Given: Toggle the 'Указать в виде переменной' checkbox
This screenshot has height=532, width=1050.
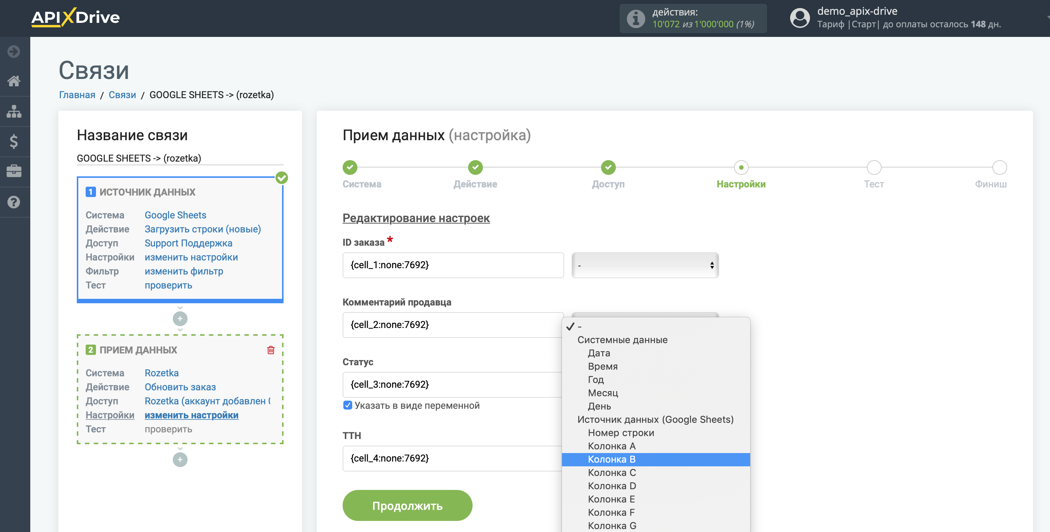Looking at the screenshot, I should (347, 405).
